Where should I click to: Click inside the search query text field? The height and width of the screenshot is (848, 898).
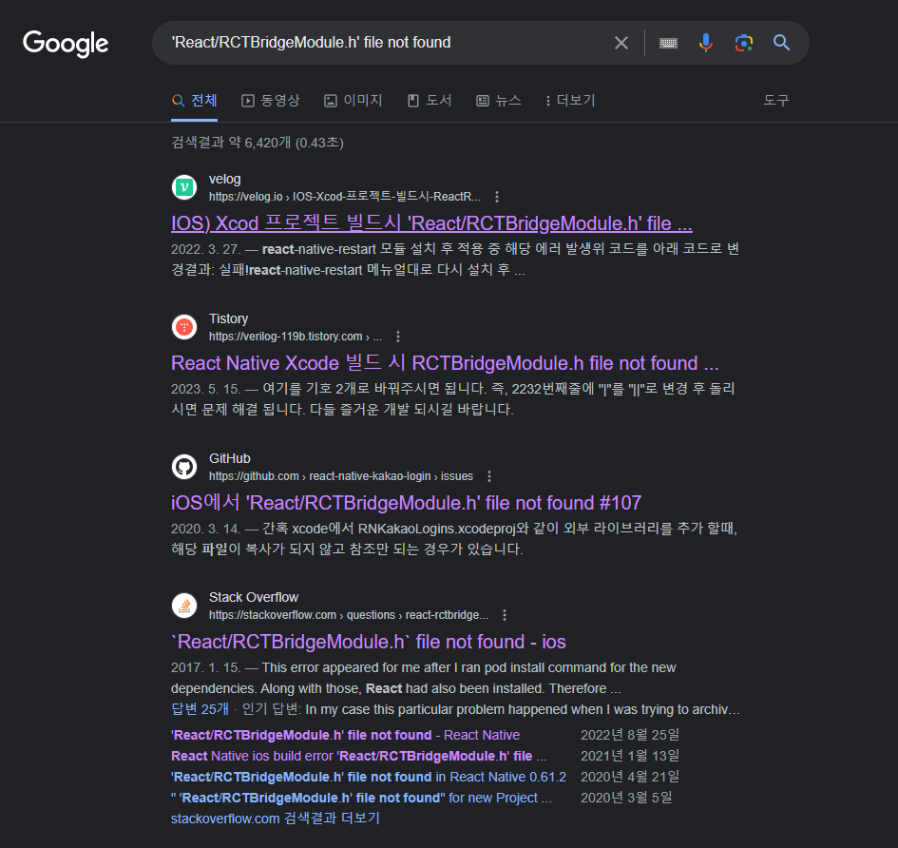point(384,43)
